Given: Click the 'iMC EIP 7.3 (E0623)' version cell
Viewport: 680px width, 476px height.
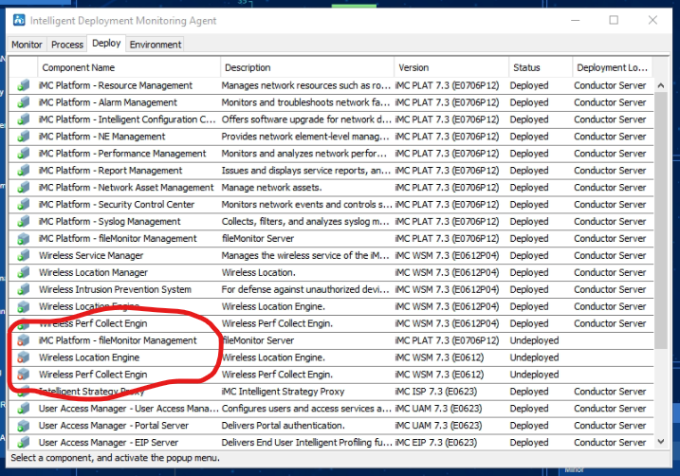Looking at the screenshot, I should [x=436, y=442].
